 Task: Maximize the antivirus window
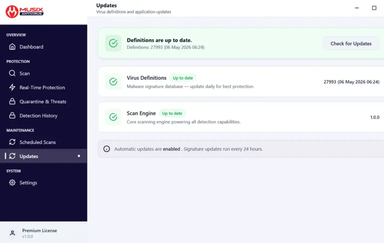coord(374,8)
